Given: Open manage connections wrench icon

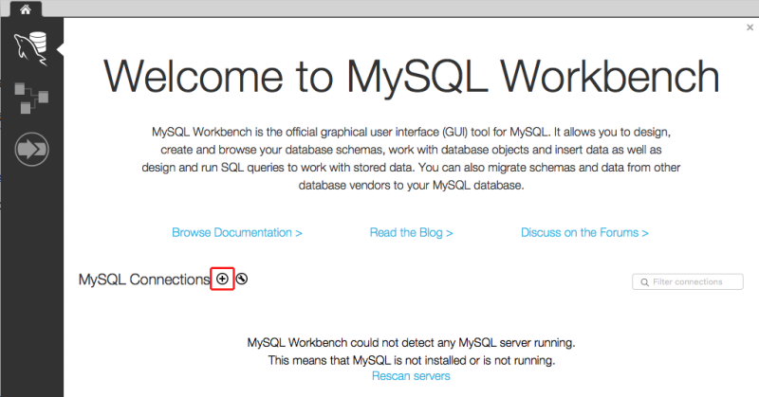Looking at the screenshot, I should tap(242, 279).
